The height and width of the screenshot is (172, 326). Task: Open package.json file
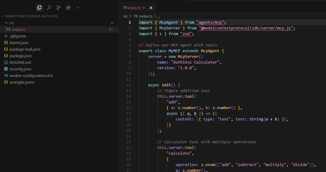[x=20, y=56]
